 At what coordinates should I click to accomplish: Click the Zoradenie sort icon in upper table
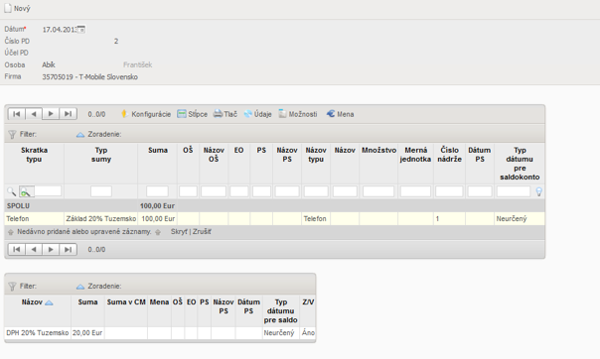[x=80, y=135]
